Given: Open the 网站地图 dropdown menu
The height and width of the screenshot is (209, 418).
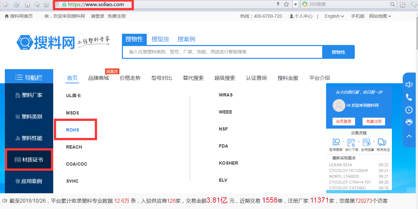Looking at the screenshot, I should click(x=380, y=16).
